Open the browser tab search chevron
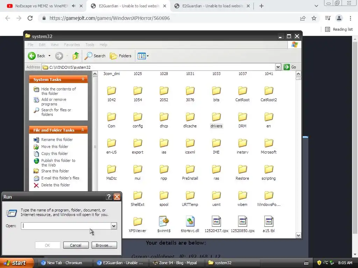 click(316, 6)
